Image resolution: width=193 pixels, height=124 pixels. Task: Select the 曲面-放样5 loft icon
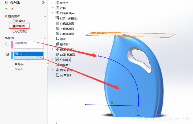point(57,70)
